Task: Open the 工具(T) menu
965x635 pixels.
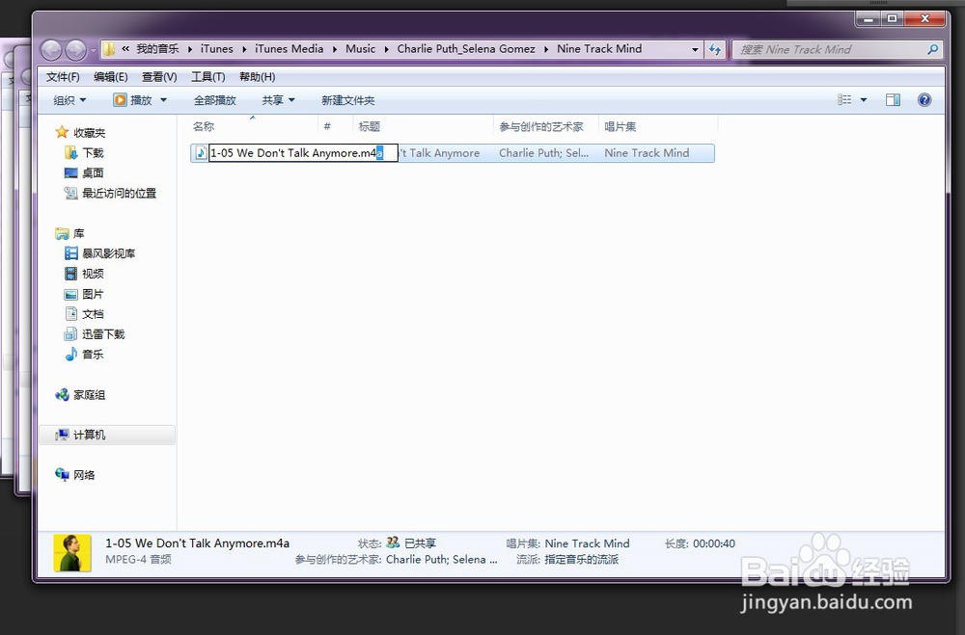Action: tap(208, 77)
